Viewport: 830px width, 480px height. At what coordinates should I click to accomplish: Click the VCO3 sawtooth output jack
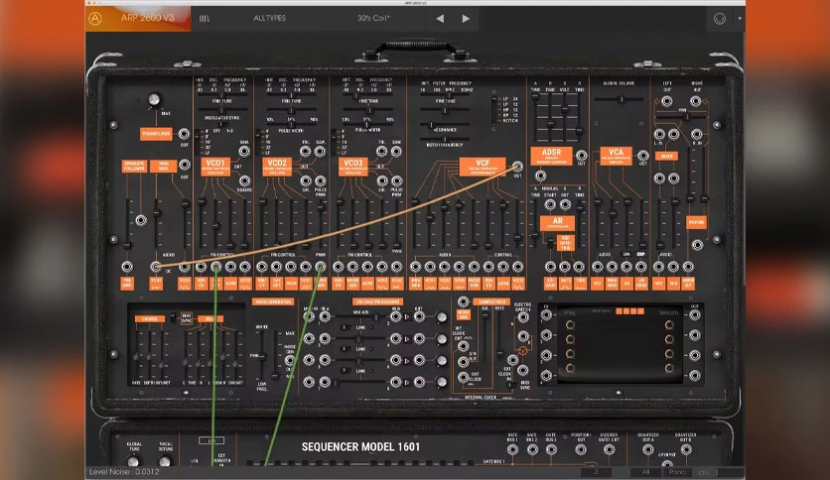pos(396,152)
